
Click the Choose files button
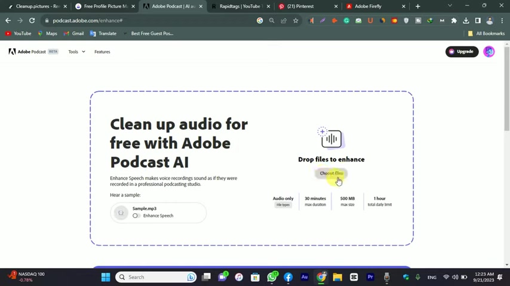(x=331, y=173)
